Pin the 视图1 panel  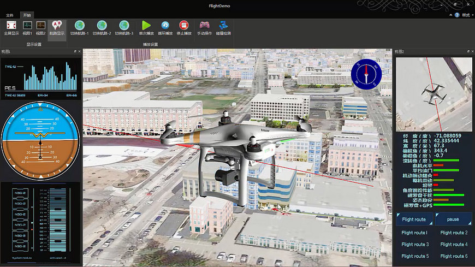[x=75, y=51]
